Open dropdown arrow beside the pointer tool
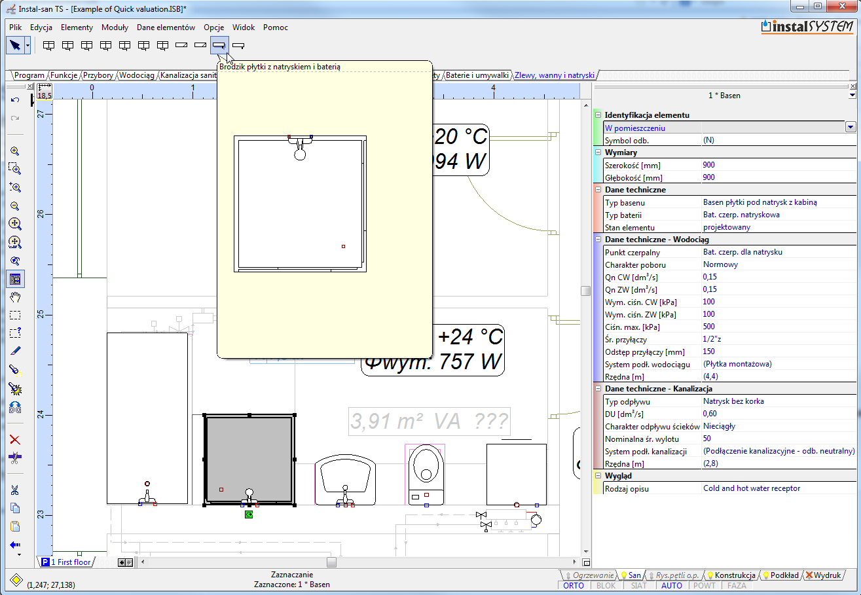861x595 pixels. click(x=27, y=45)
